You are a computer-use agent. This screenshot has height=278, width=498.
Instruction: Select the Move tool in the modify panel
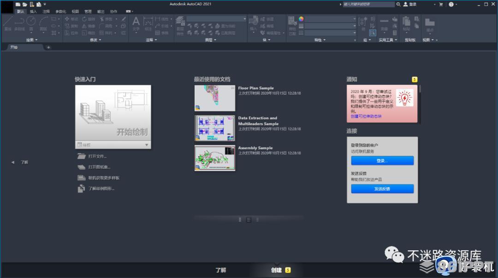(71, 19)
